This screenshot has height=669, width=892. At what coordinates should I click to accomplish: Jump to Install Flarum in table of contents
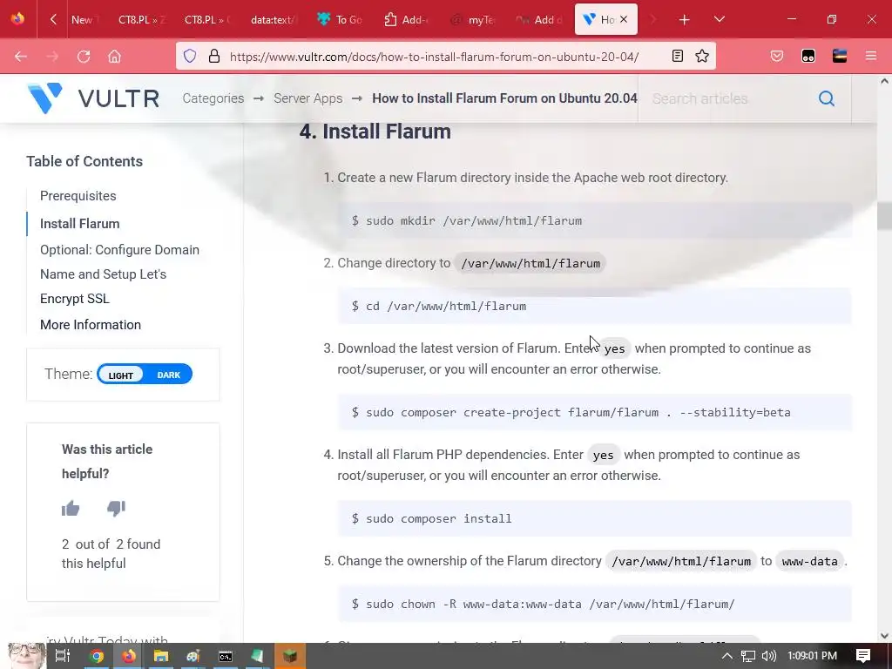coord(79,224)
